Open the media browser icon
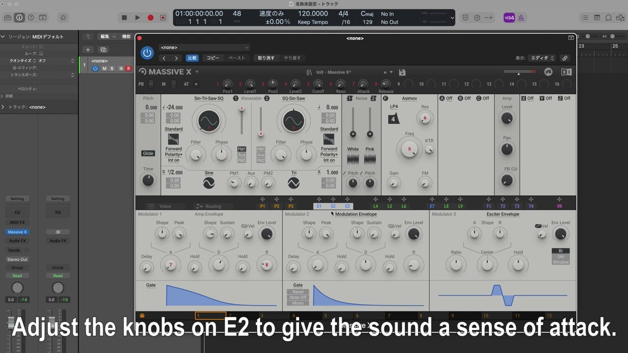Viewport: 628px width, 353px height. pyautogui.click(x=620, y=18)
